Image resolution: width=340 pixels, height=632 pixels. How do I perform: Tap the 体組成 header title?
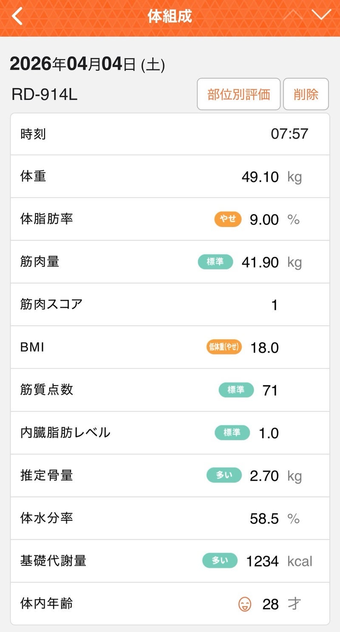click(x=170, y=17)
